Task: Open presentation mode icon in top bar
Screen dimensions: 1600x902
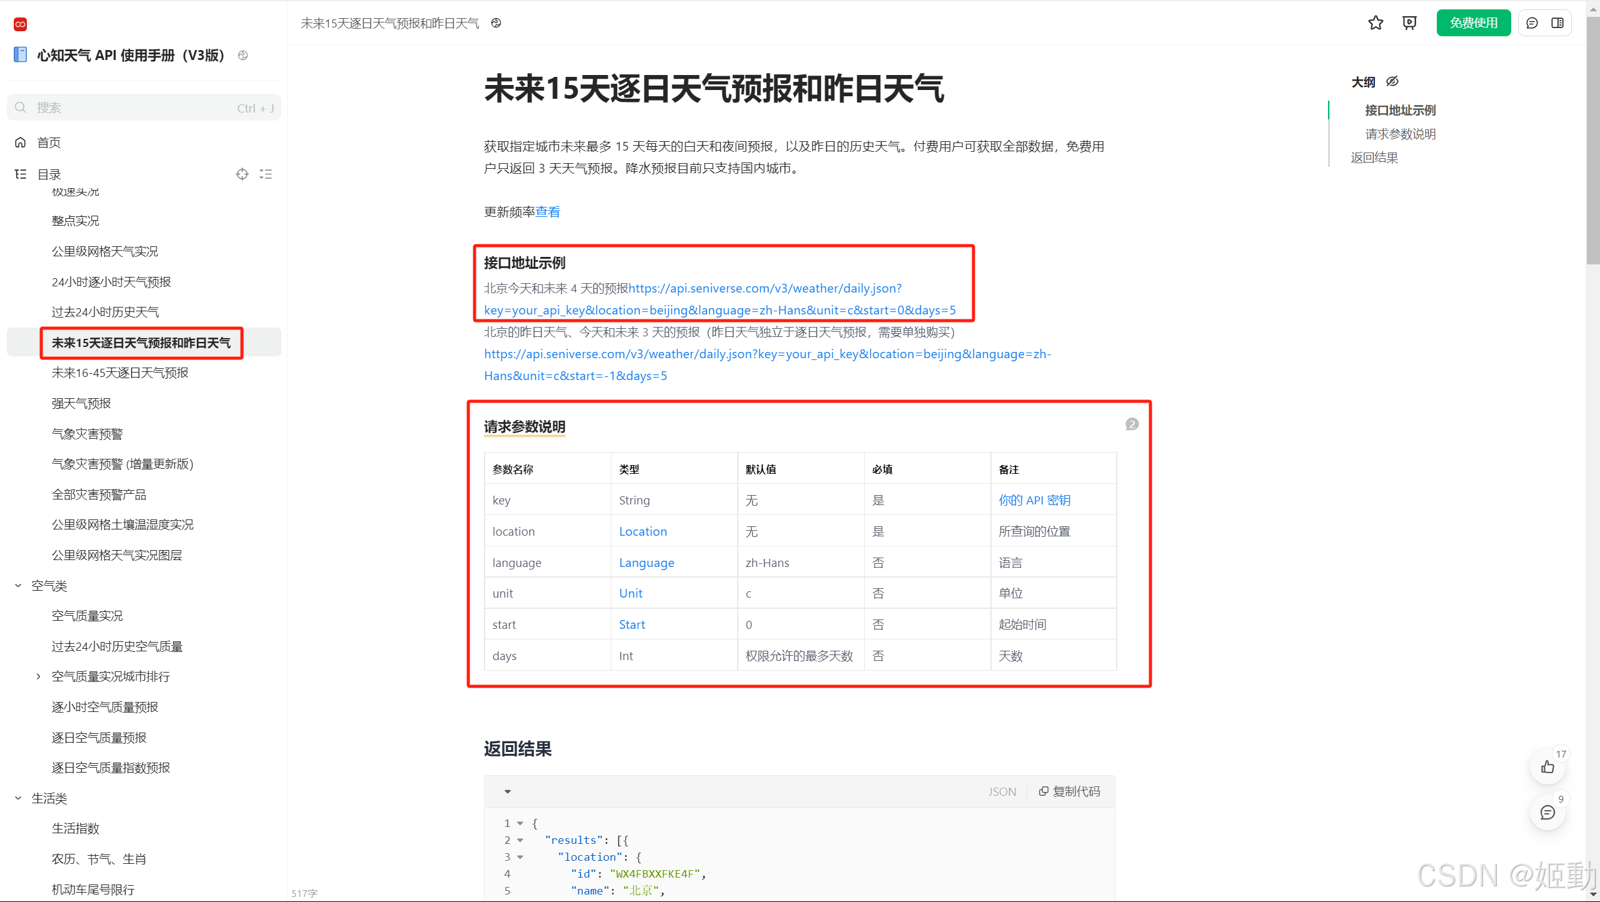Action: point(1409,23)
